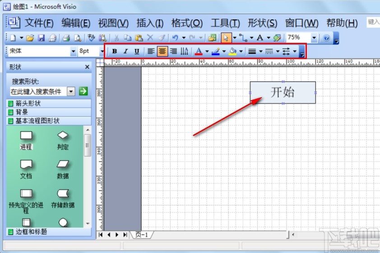Open the 文件(F) menu
The height and width of the screenshot is (253, 380).
point(39,23)
